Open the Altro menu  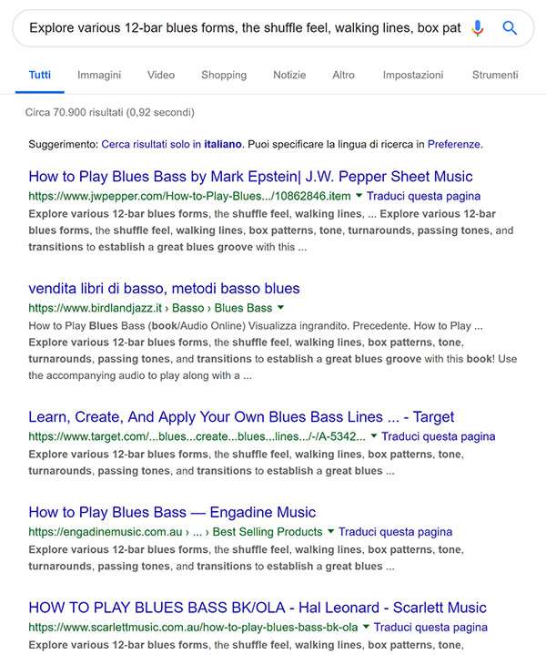tap(343, 75)
